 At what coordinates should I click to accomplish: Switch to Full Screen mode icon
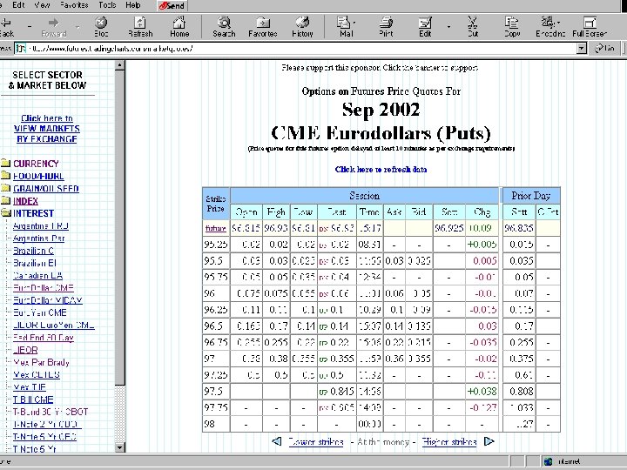(x=590, y=27)
